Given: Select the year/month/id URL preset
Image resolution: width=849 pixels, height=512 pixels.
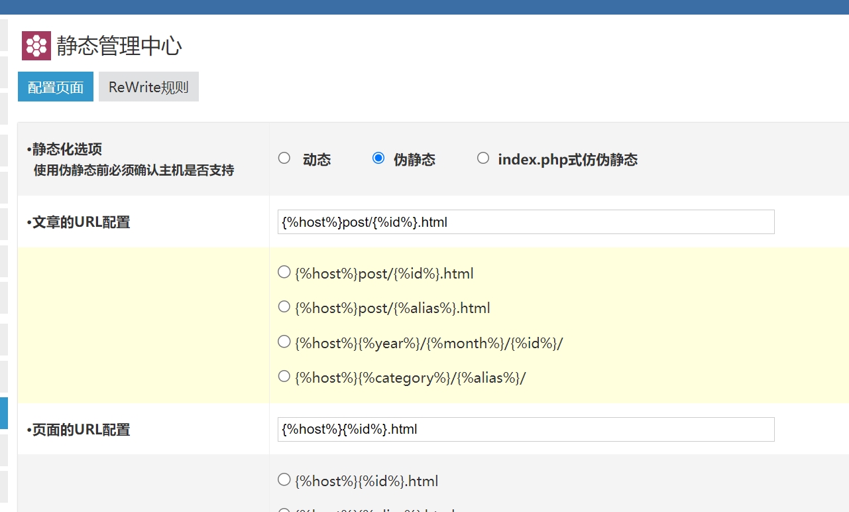Looking at the screenshot, I should pyautogui.click(x=284, y=342).
